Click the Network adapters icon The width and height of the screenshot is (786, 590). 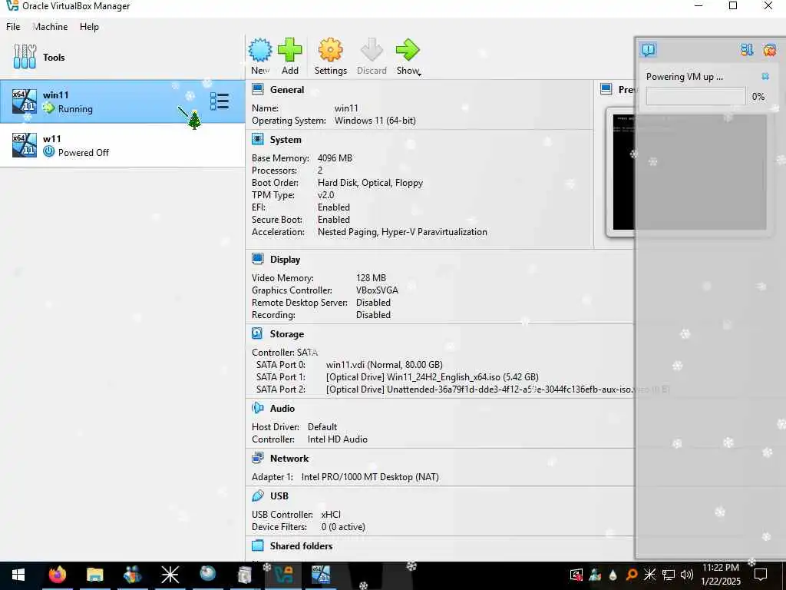pyautogui.click(x=258, y=458)
